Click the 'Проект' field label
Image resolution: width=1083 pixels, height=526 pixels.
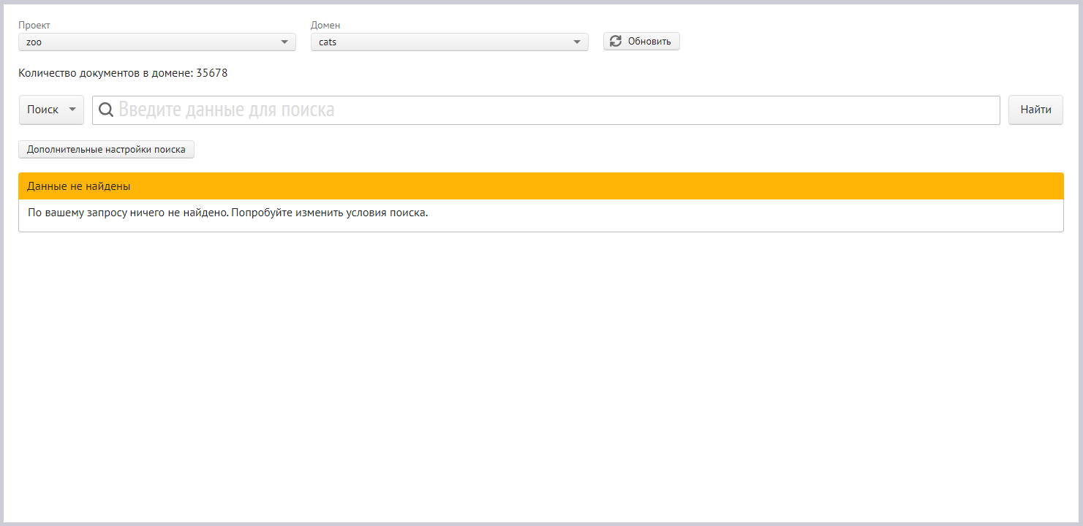(34, 26)
